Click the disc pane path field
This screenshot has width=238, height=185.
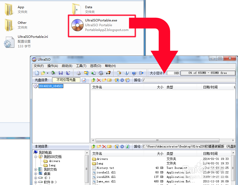[189, 80]
